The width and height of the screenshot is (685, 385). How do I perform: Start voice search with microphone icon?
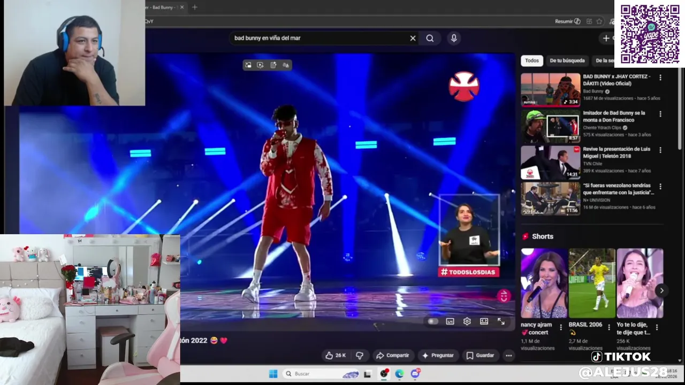click(x=454, y=38)
